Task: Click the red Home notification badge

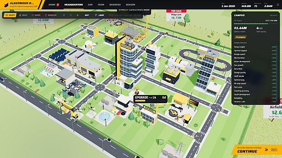Action: (x=58, y=5)
